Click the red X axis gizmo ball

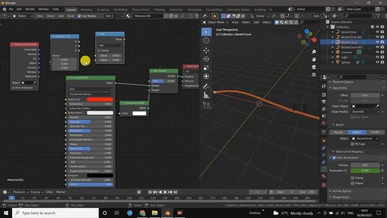pyautogui.click(x=314, y=40)
